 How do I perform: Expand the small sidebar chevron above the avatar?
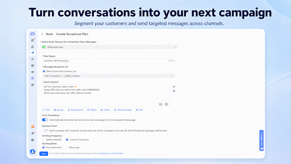point(33,146)
